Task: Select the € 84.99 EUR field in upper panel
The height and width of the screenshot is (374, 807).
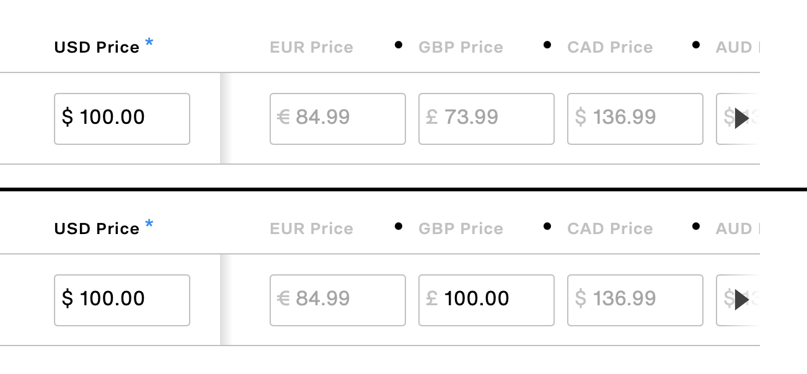Action: (337, 119)
